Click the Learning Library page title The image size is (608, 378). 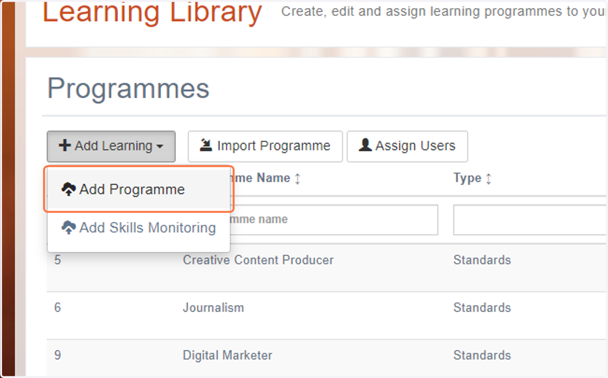[x=152, y=12]
